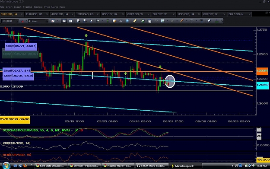Open the File menu

point(2,7)
